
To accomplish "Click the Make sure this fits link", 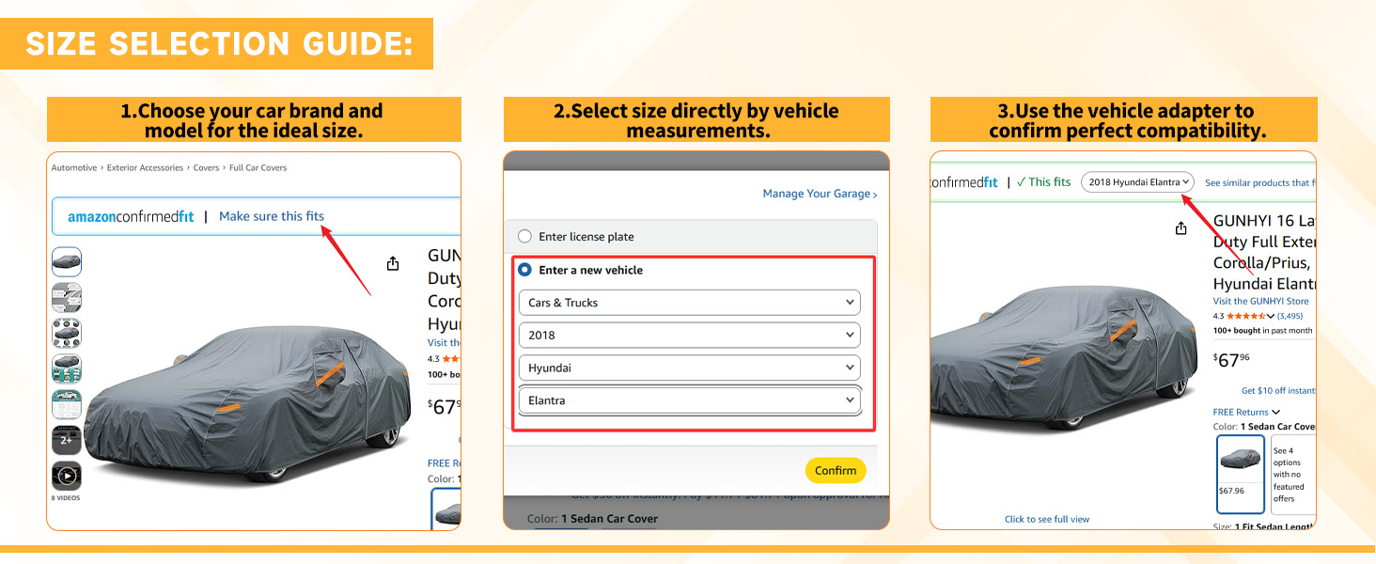I will tap(272, 216).
